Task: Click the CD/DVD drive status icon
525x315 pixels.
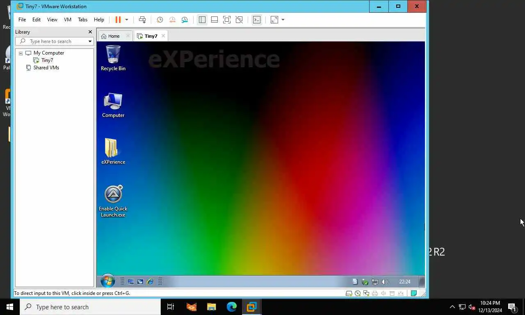Action: coord(358,293)
